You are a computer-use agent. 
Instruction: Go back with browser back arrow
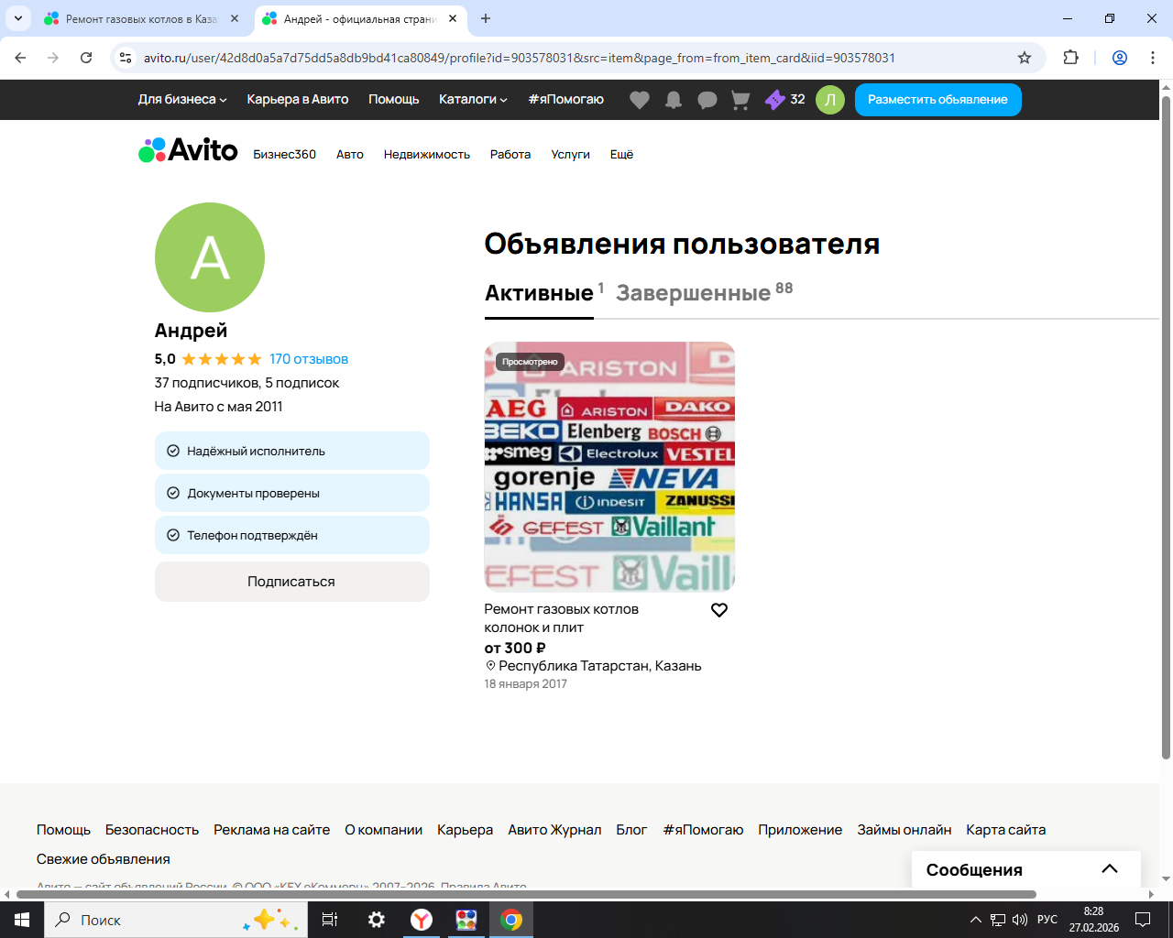click(20, 58)
